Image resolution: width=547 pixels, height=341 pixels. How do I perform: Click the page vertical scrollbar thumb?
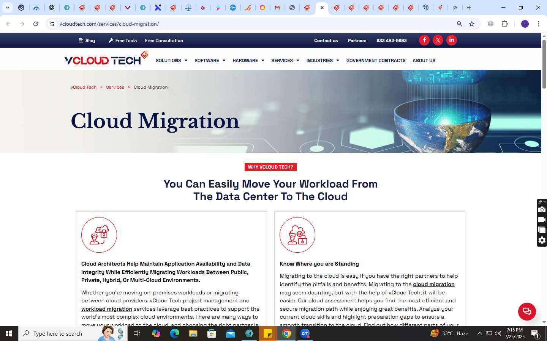click(544, 64)
